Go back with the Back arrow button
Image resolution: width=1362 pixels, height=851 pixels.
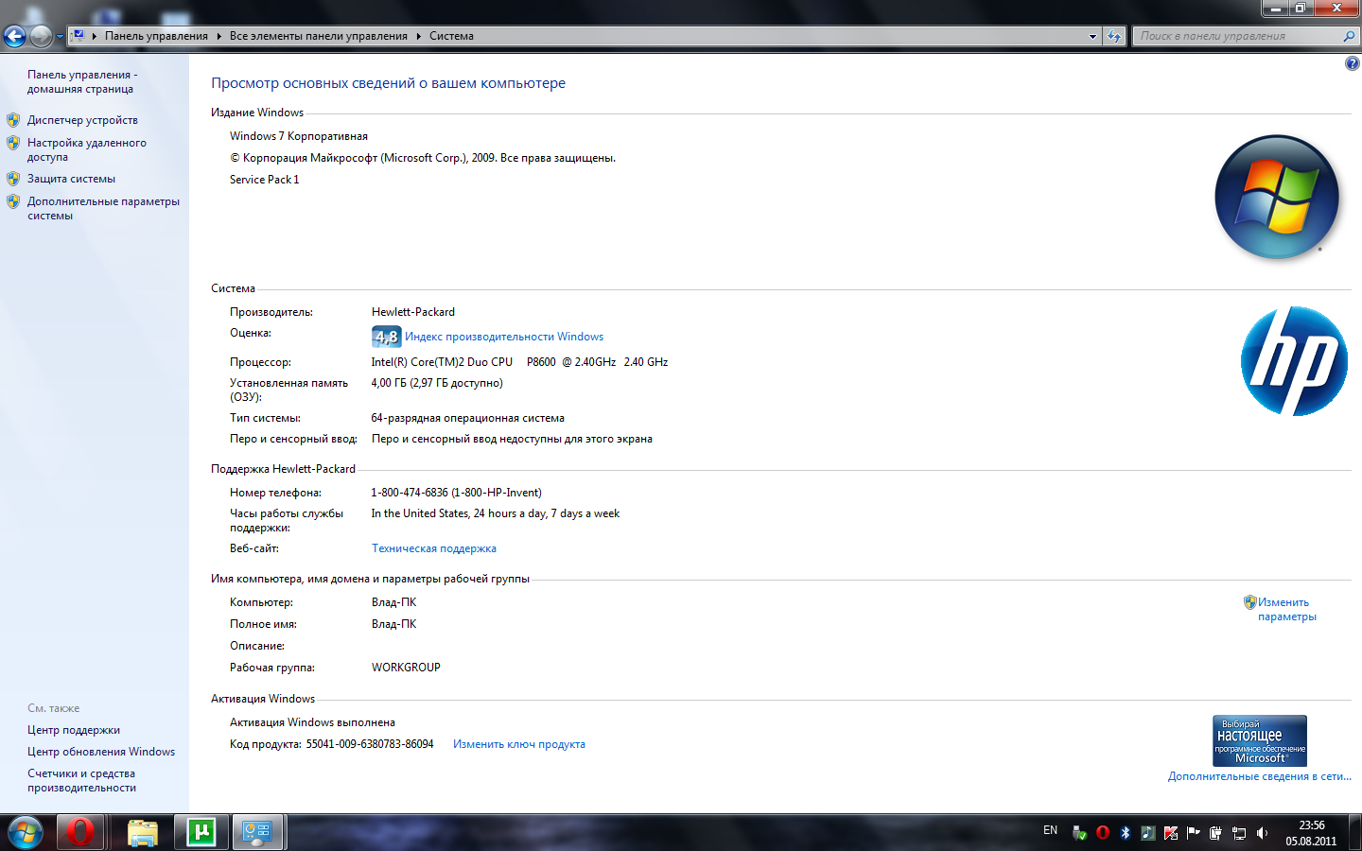coord(14,36)
